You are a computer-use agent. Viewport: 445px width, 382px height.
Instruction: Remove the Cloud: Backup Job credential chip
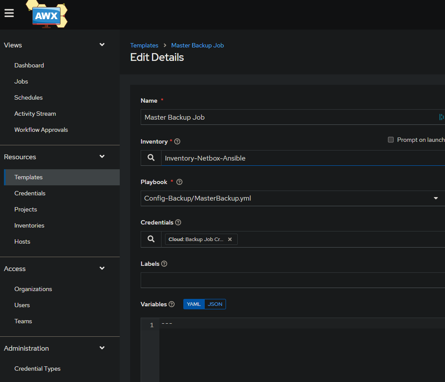pyautogui.click(x=230, y=239)
